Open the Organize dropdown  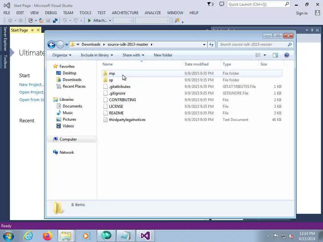pos(62,55)
